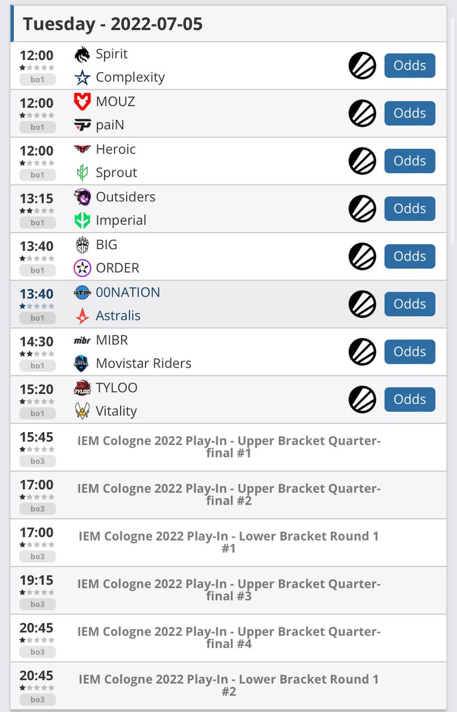Viewport: 457px width, 712px height.
Task: Open Odds for Spirit vs Complexity
Action: pyautogui.click(x=410, y=66)
